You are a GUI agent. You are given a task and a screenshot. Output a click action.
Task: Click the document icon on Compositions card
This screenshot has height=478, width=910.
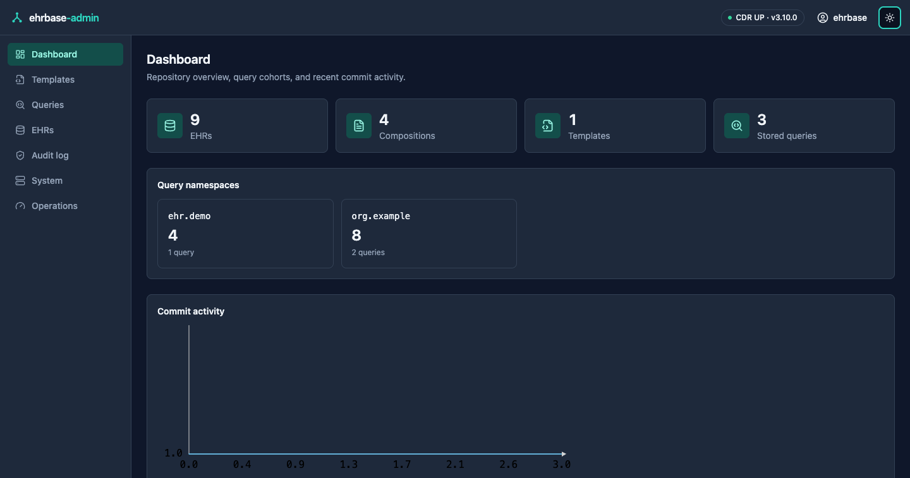(x=359, y=126)
